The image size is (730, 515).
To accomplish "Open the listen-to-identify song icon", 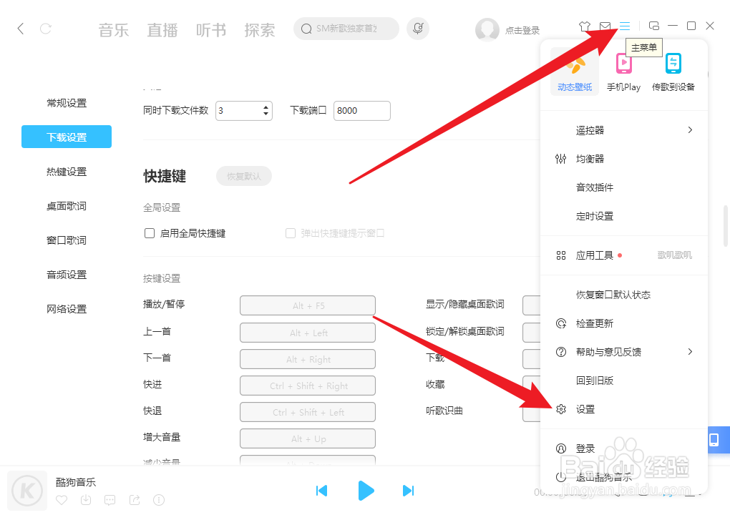I will pyautogui.click(x=418, y=29).
